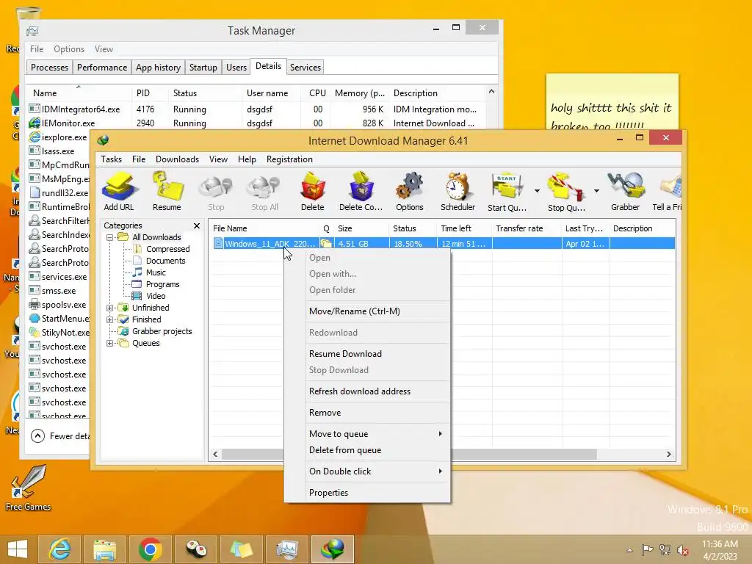Open IDM Options gear icon

pyautogui.click(x=410, y=192)
